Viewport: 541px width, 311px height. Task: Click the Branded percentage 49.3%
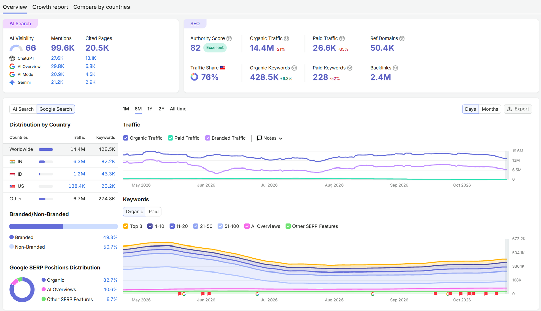(x=110, y=237)
